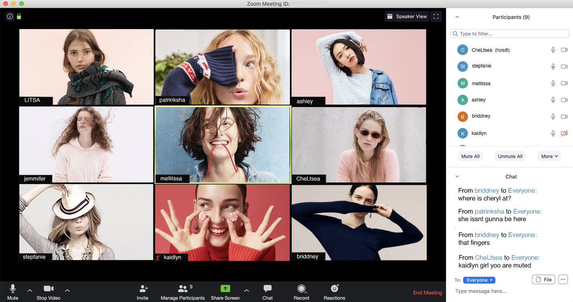Viewport: 573px width, 302px height.
Task: Select ashley's video tile
Action: click(359, 67)
